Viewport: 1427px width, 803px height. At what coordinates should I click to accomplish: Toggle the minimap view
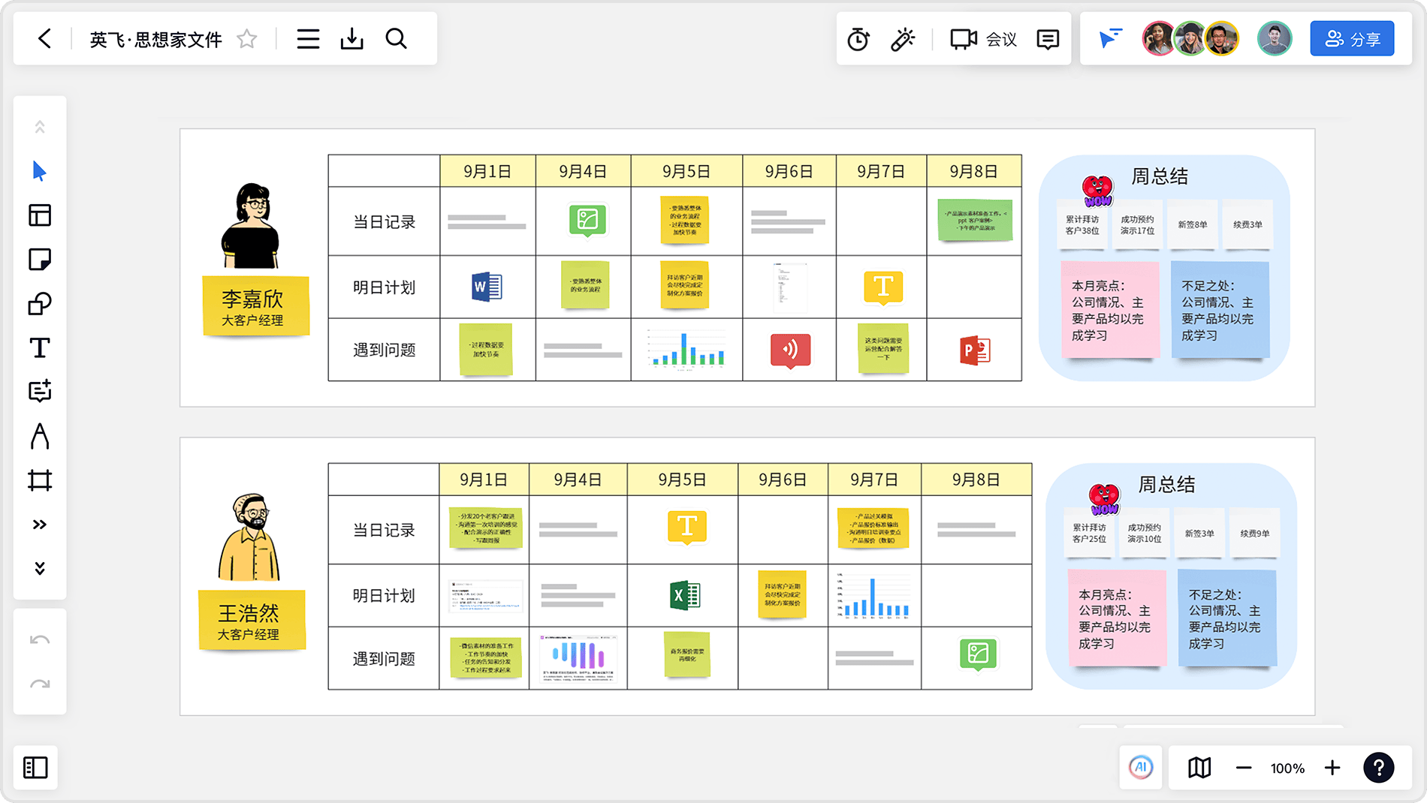click(1199, 768)
